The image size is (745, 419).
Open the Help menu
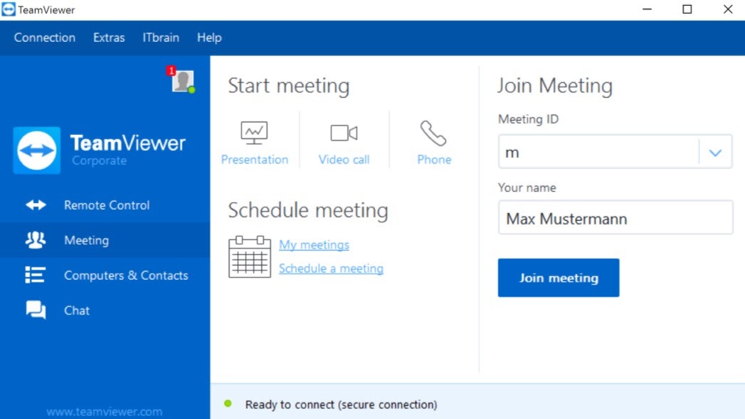[x=209, y=38]
